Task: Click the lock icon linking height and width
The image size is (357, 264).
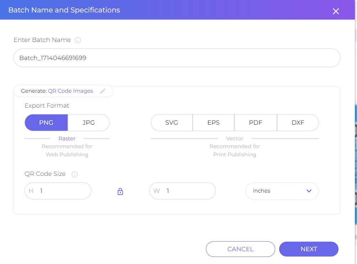Action: coord(120,191)
